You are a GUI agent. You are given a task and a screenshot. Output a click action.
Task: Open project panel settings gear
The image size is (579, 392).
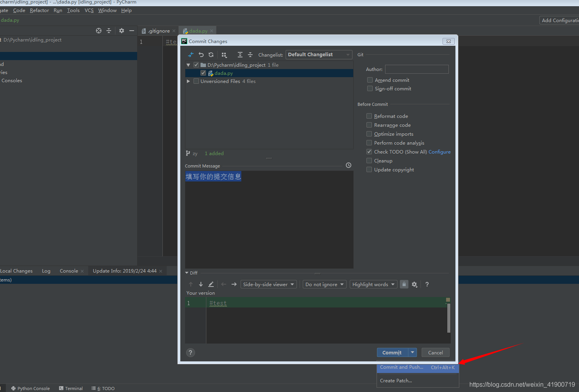point(122,31)
